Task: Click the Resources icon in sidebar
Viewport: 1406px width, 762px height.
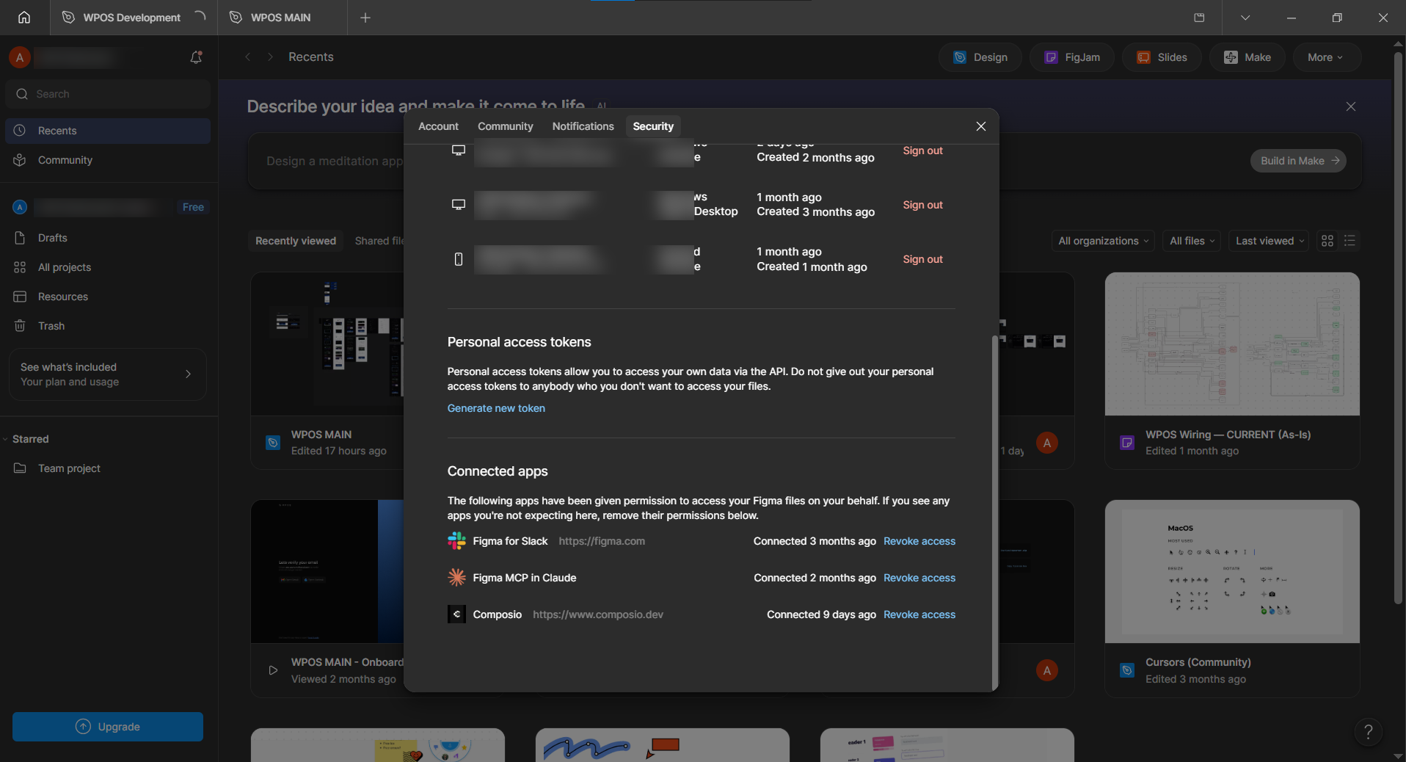Action: 20,297
